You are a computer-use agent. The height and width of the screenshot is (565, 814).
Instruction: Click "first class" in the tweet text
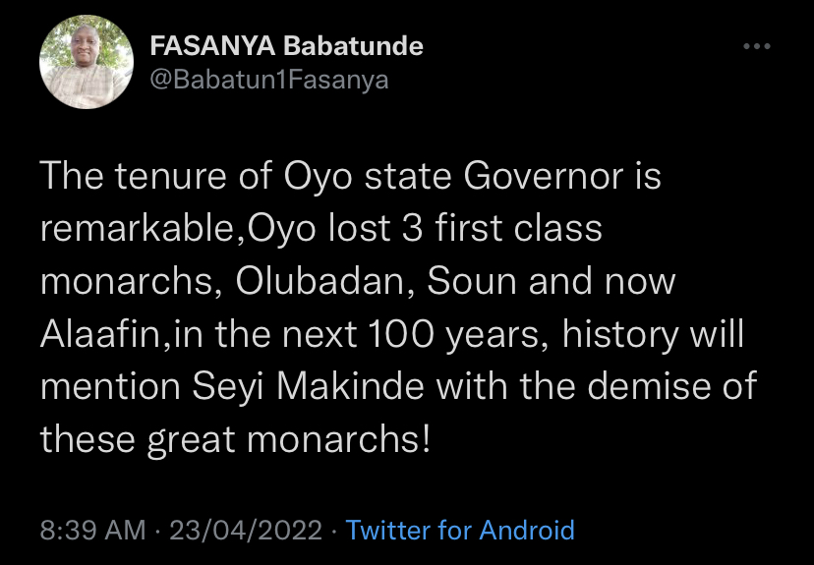coord(508,229)
